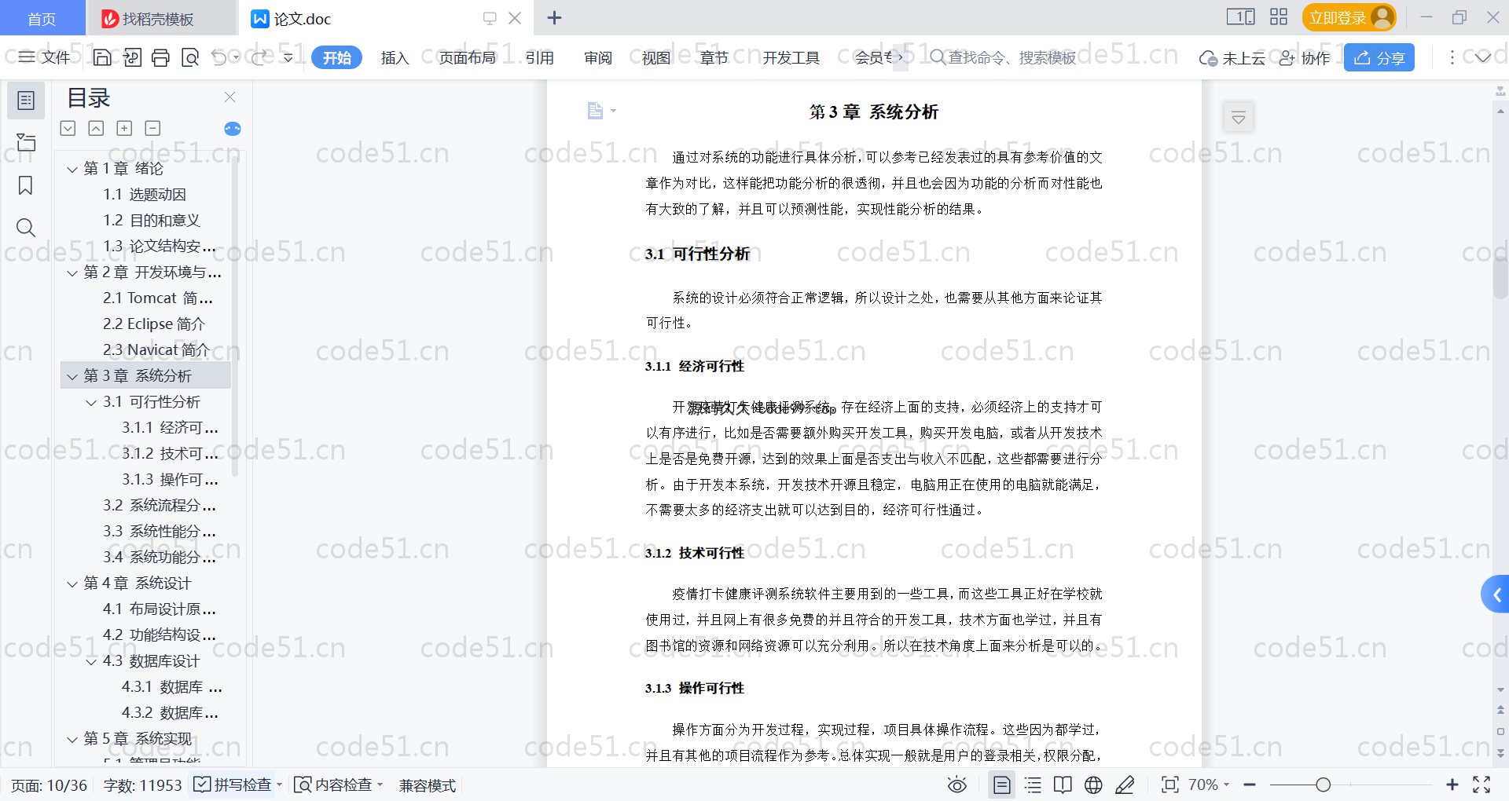
Task: Collapse 3.1 可行性分析 outline node
Action: 91,402
